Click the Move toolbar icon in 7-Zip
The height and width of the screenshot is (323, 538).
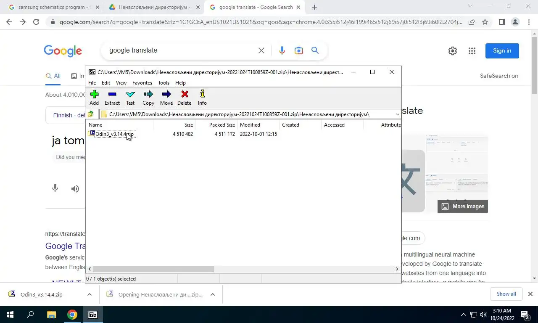coord(166,98)
